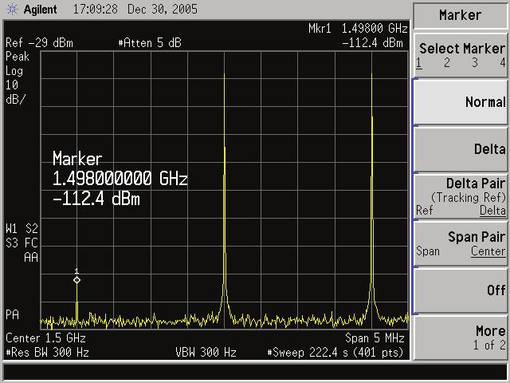The image size is (510, 383).
Task: Toggle the Ref option in Delta Pair
Action: [x=425, y=211]
